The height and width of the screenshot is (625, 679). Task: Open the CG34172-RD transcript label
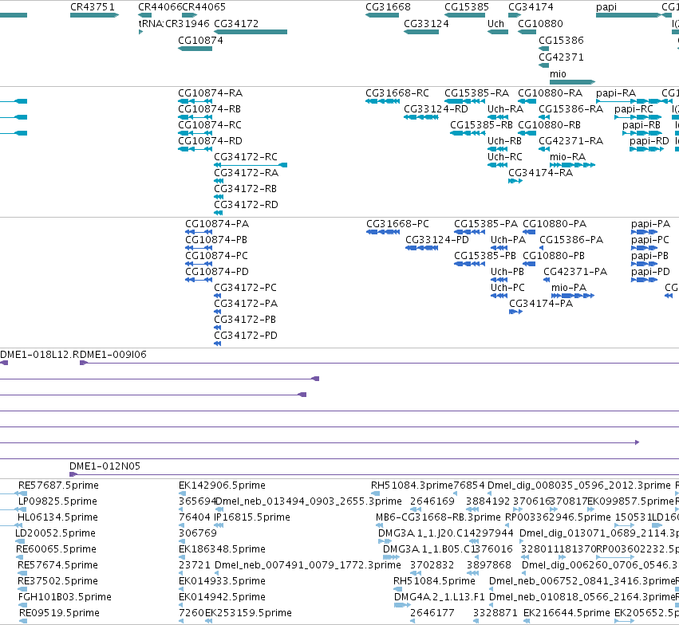coord(247,205)
